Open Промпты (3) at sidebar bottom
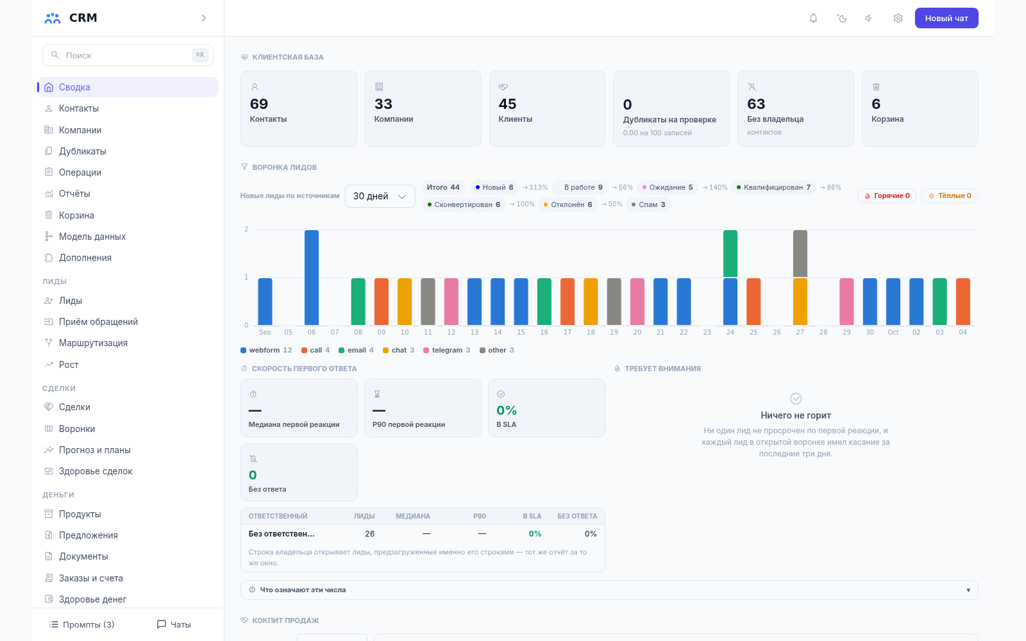Image resolution: width=1026 pixels, height=641 pixels. [82, 624]
